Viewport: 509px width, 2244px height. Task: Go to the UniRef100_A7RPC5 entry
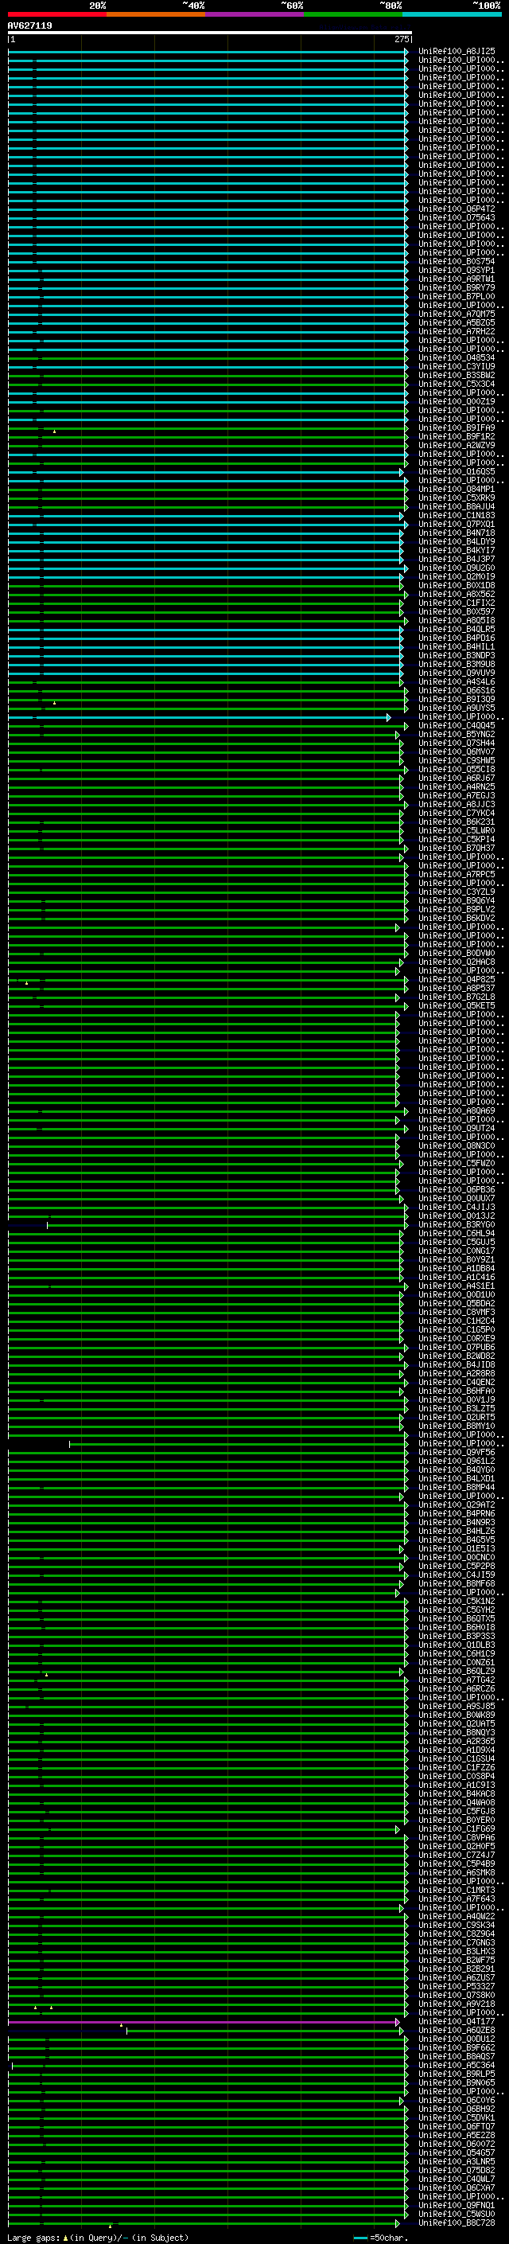[x=457, y=875]
